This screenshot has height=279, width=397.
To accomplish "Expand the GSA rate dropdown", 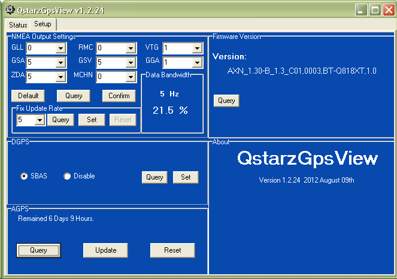I will [60, 62].
